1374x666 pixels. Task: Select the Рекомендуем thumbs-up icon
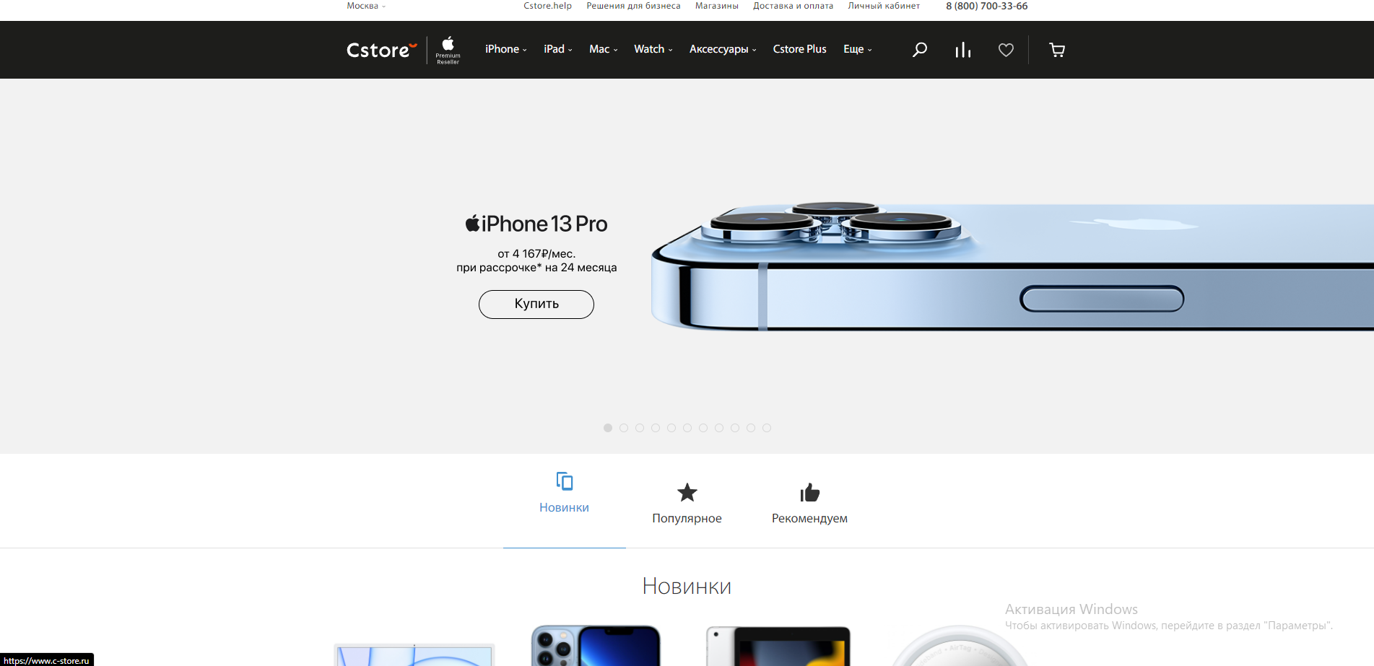(810, 493)
